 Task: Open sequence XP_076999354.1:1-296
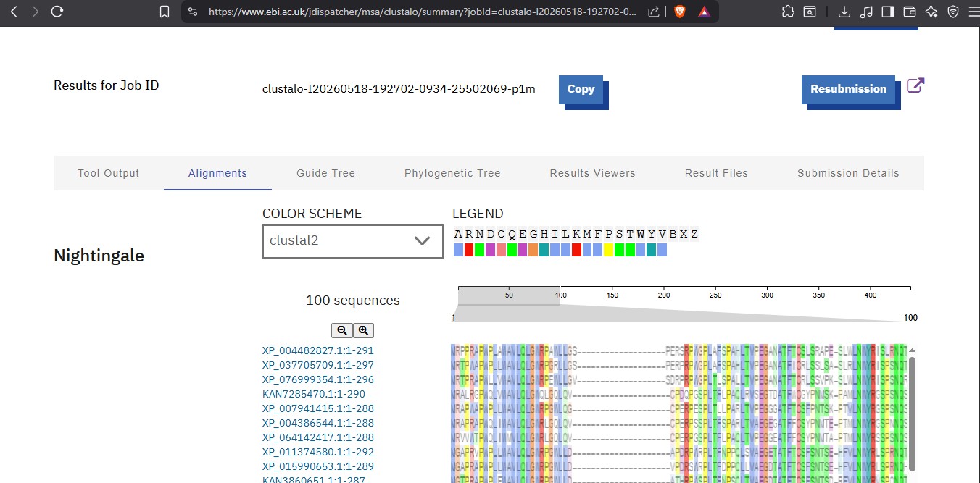[x=318, y=379]
